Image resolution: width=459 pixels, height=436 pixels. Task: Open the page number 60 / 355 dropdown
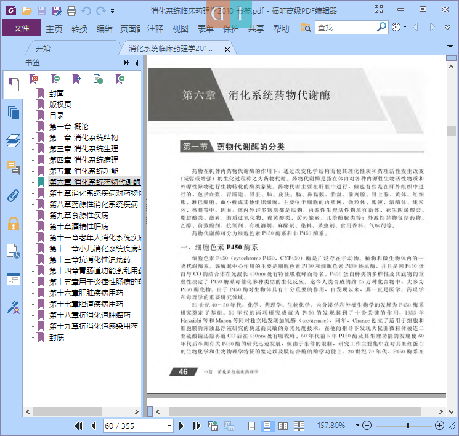point(169,426)
